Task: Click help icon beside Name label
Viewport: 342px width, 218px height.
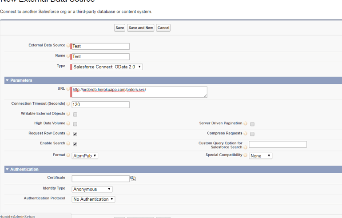Action: pos(68,56)
